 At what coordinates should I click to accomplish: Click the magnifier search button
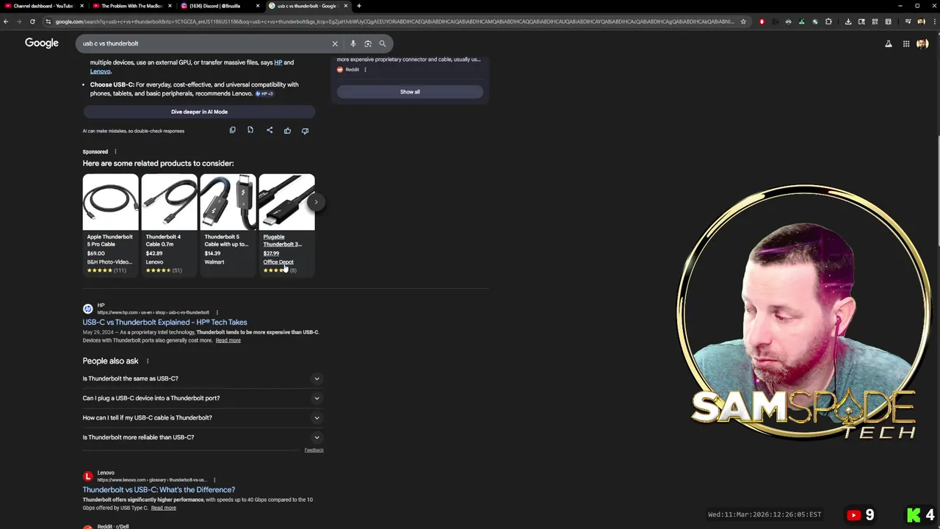(383, 43)
